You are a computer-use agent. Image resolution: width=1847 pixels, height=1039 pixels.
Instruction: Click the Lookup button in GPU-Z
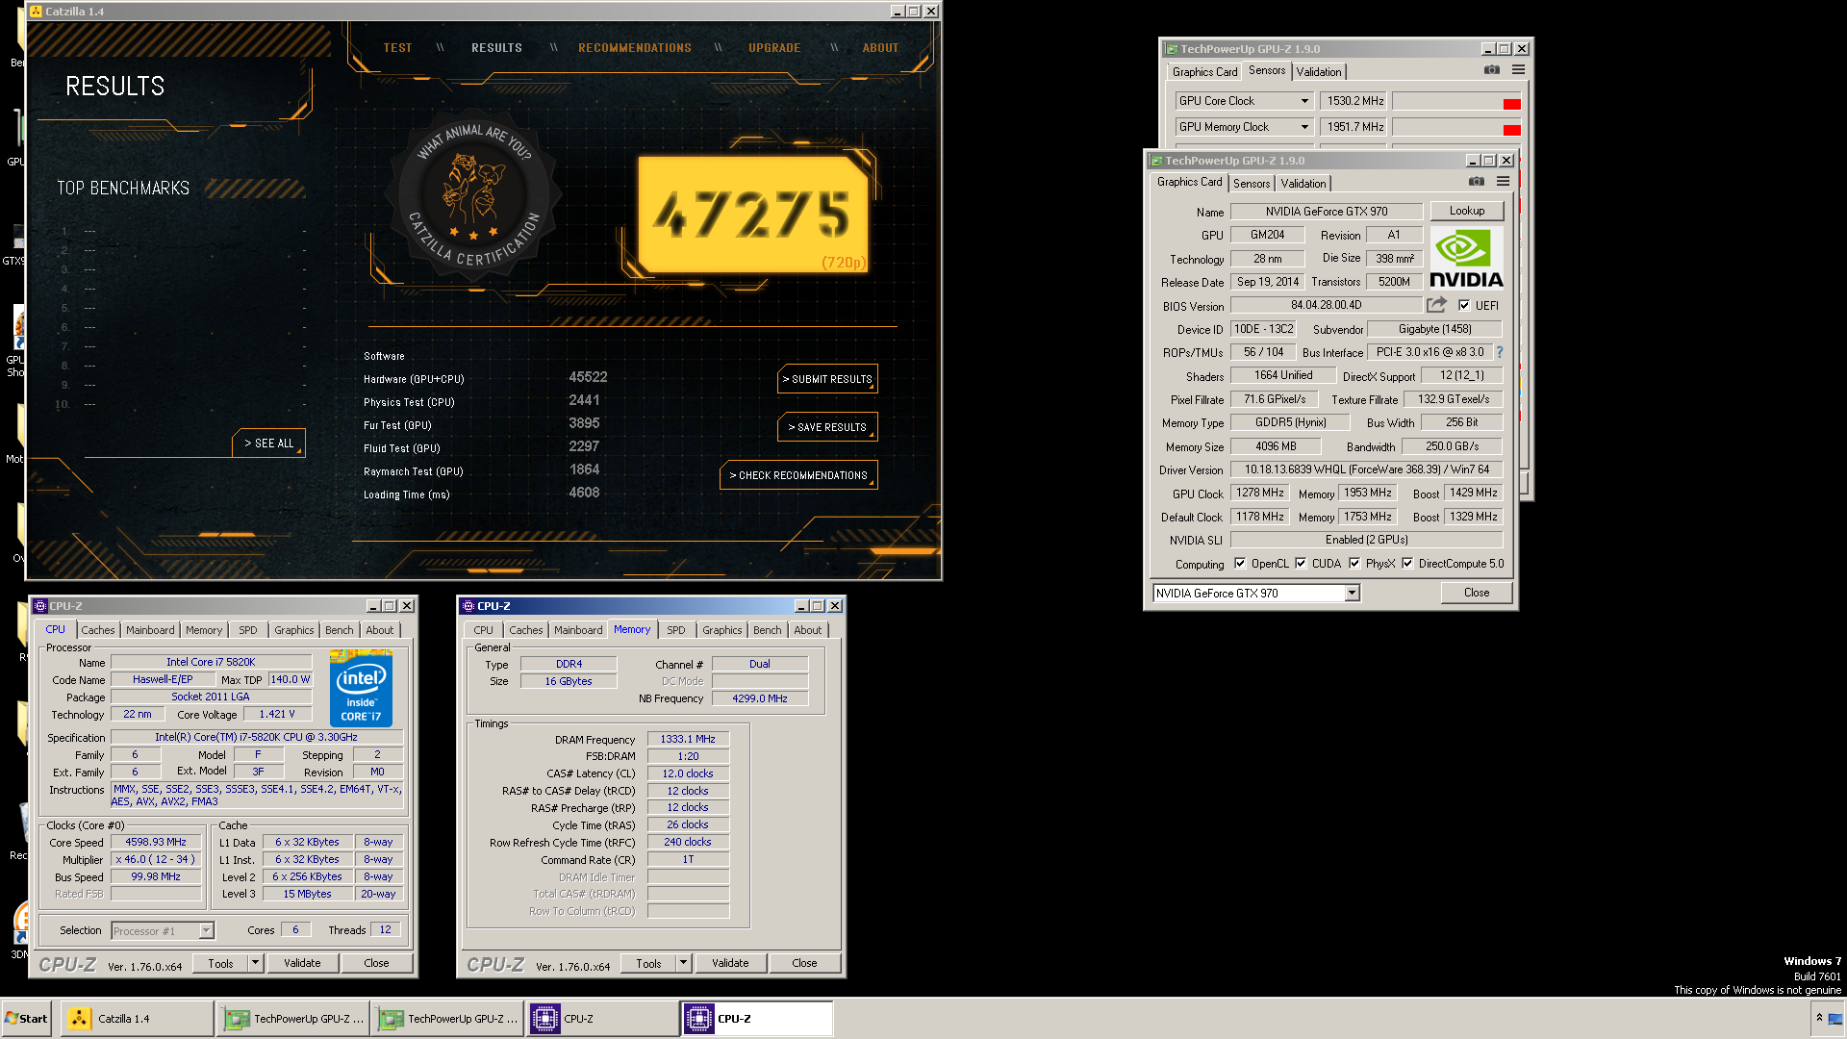(x=1467, y=211)
